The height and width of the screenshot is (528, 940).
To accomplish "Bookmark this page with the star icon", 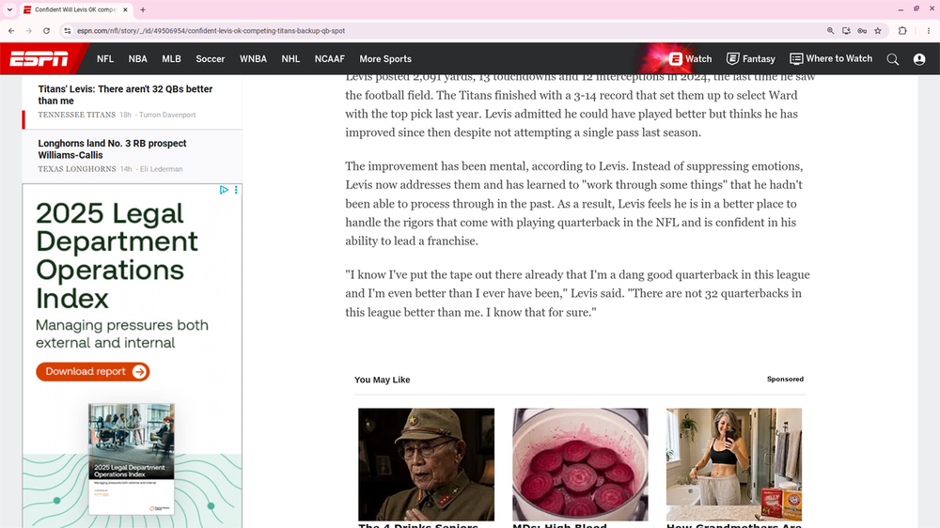I will click(x=878, y=31).
